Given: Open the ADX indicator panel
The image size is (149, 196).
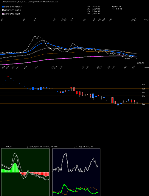Looking at the screenshot, I should tap(76, 172).
